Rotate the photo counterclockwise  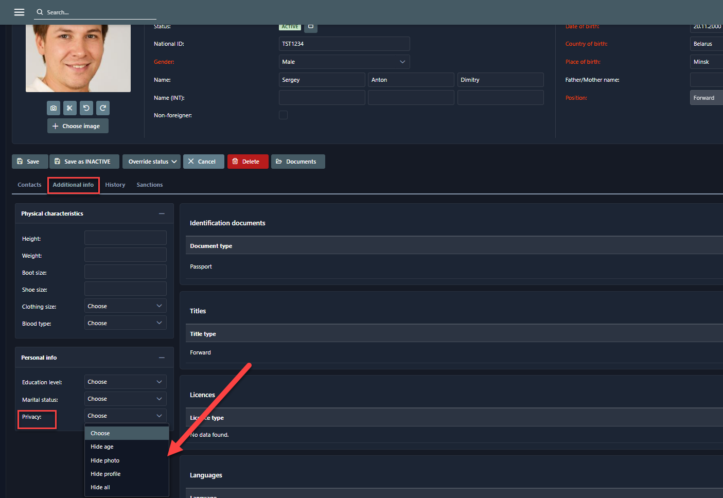pyautogui.click(x=86, y=108)
